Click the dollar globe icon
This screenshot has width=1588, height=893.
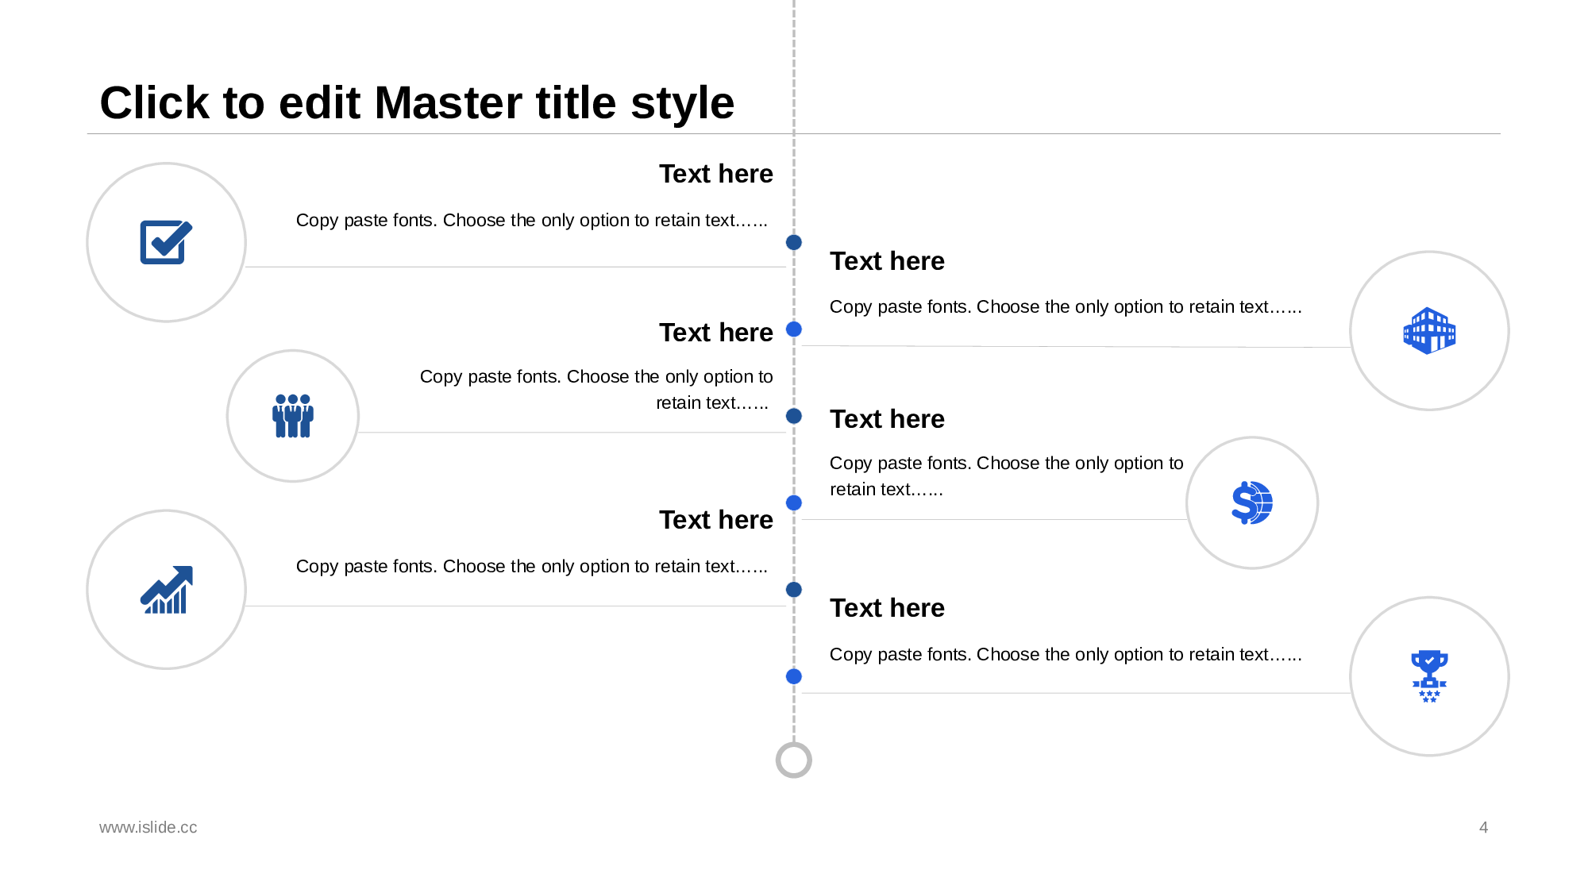click(1252, 502)
